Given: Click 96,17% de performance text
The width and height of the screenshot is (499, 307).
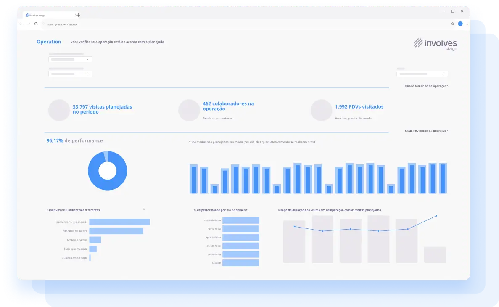Looking at the screenshot, I should pyautogui.click(x=74, y=140).
